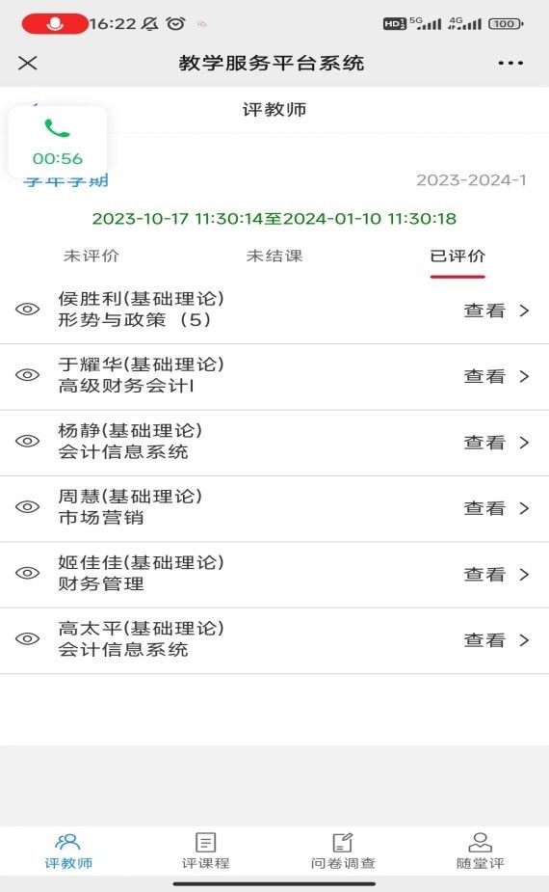This screenshot has width=549, height=892.
Task: Tap the alarm clock status bar icon
Action: click(x=175, y=23)
